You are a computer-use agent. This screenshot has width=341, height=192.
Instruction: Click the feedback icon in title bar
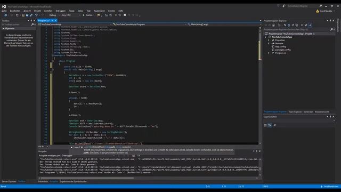pyautogui.click(x=284, y=6)
